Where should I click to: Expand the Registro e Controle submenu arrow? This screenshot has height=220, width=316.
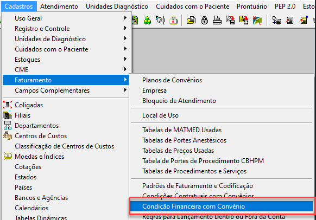tap(125, 28)
